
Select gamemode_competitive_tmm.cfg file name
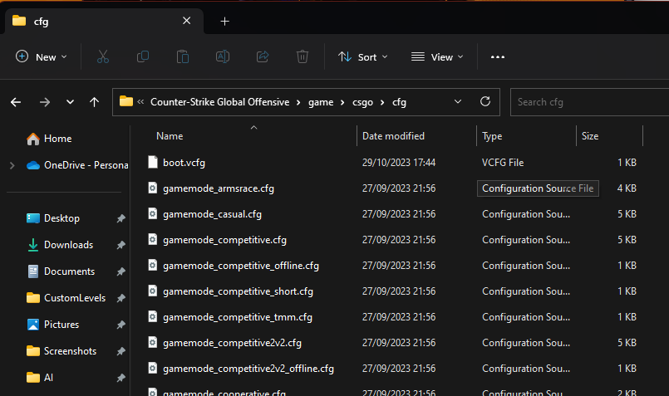coord(237,317)
